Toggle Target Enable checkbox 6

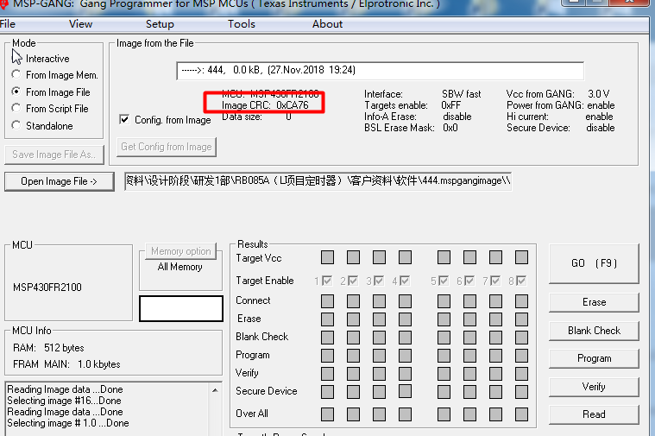pos(469,281)
